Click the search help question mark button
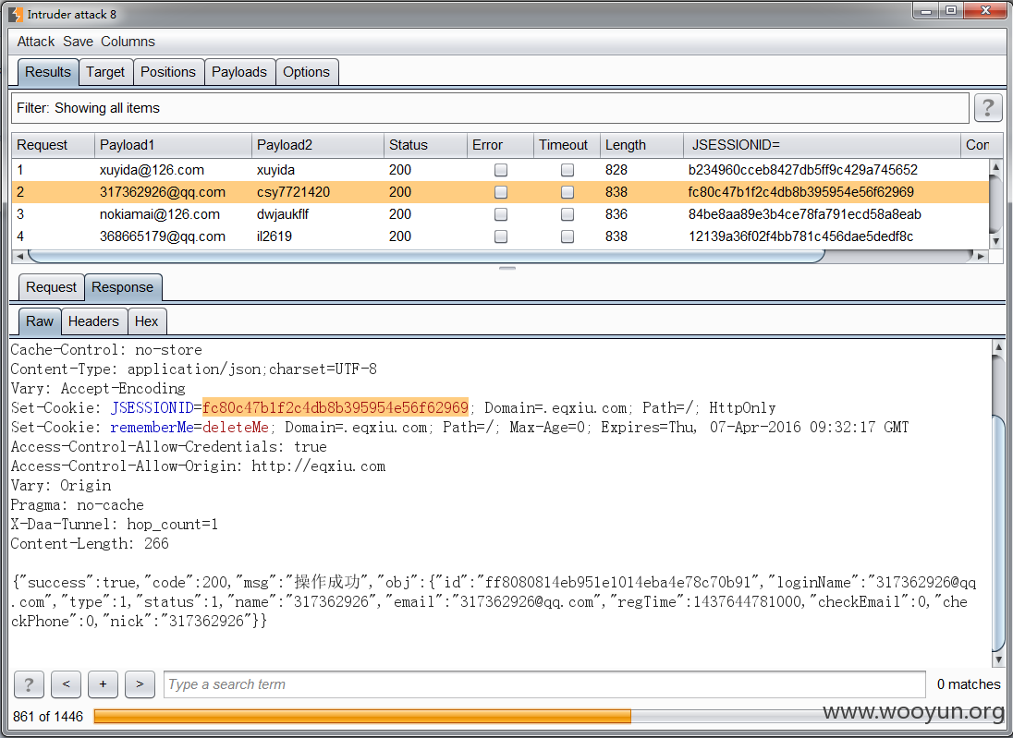 [29, 684]
